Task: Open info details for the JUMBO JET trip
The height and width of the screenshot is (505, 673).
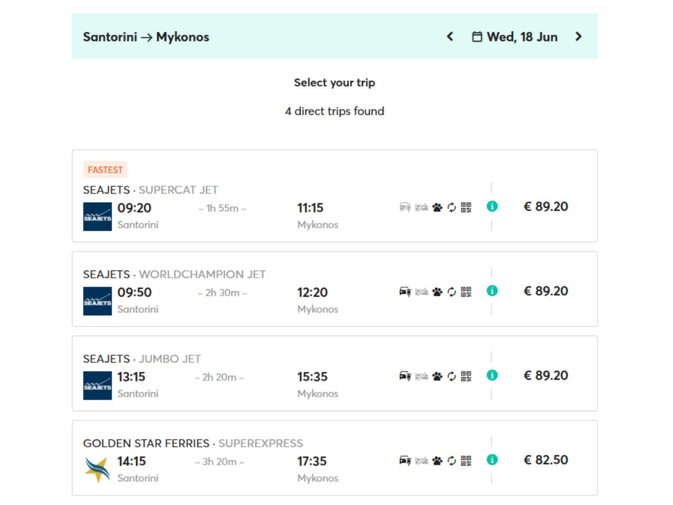Action: [492, 375]
